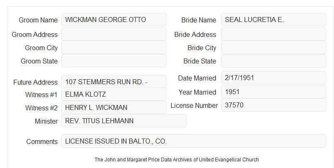Click the Groom Name label
Viewport: 334px width, 168px height.
[38, 20]
